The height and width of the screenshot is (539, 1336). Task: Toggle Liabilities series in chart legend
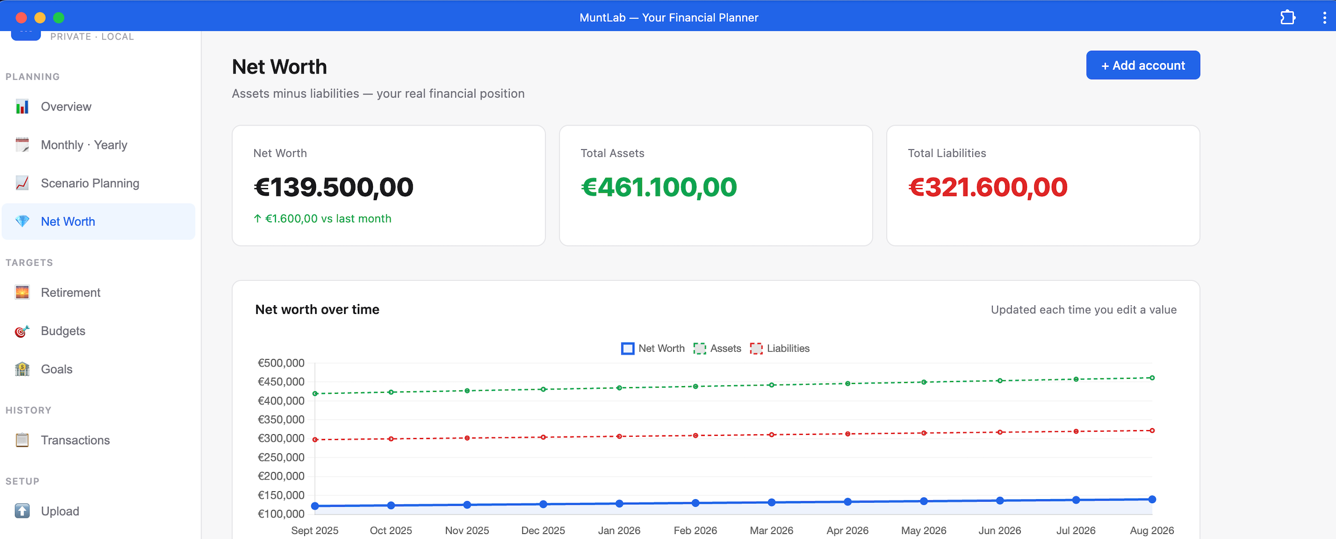780,349
